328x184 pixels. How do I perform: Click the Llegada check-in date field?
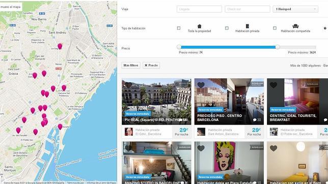point(199,9)
